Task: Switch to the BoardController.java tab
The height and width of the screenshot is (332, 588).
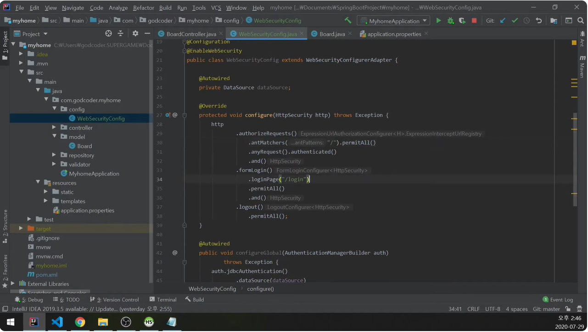Action: tap(191, 34)
